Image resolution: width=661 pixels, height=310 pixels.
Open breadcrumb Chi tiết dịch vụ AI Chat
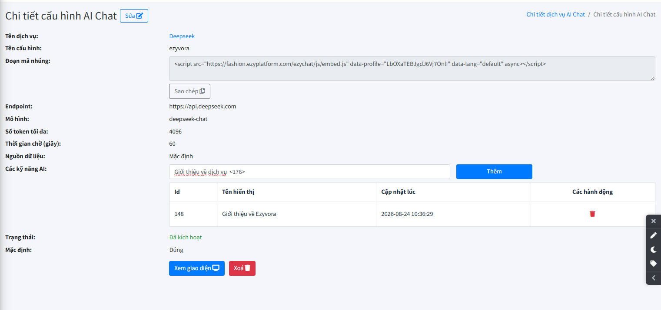coord(555,14)
